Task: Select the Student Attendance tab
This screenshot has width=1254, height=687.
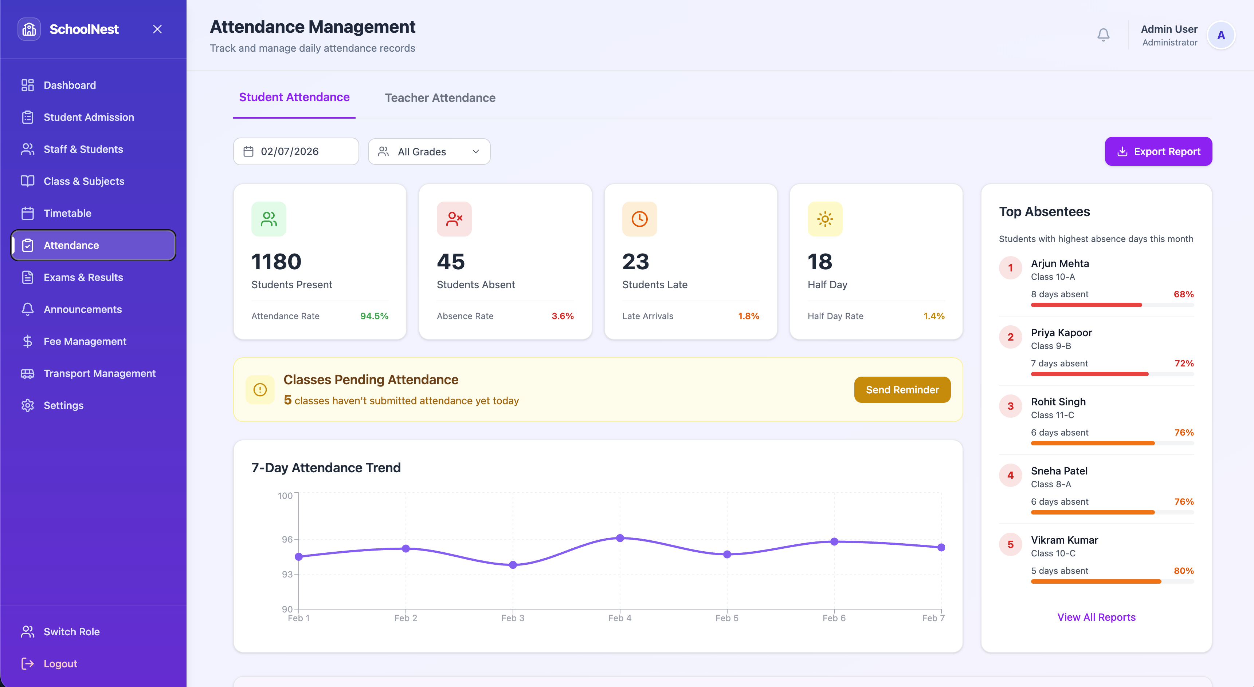Action: click(x=294, y=97)
